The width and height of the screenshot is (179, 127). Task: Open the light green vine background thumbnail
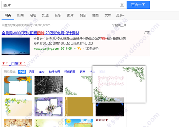click(x=49, y=123)
